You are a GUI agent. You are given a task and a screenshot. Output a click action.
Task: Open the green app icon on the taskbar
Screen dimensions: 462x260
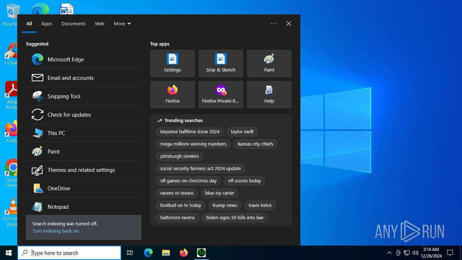(201, 253)
